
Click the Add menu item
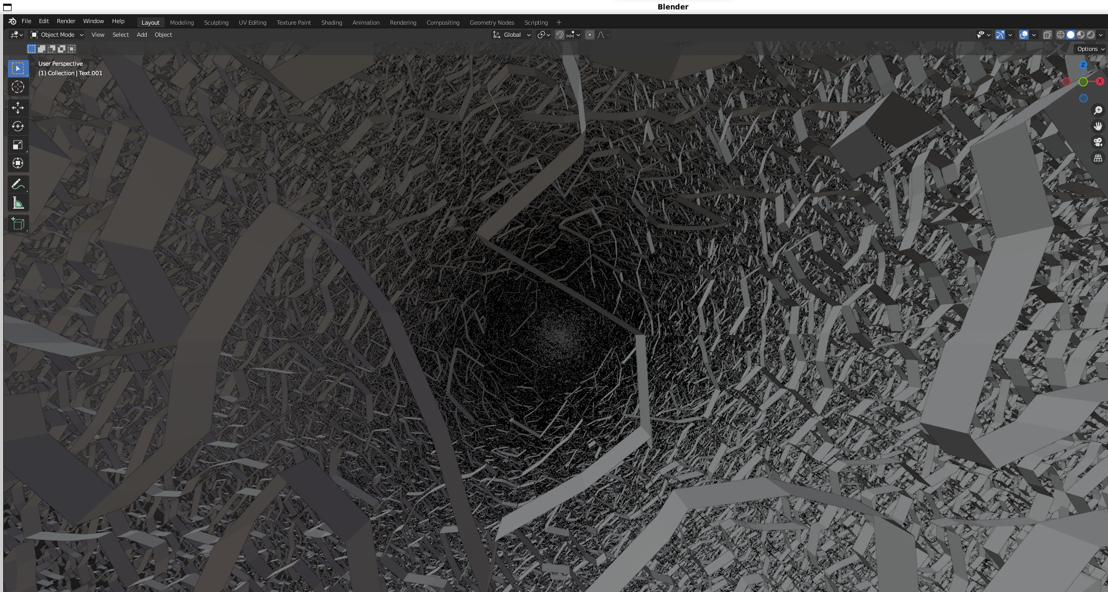pyautogui.click(x=142, y=34)
